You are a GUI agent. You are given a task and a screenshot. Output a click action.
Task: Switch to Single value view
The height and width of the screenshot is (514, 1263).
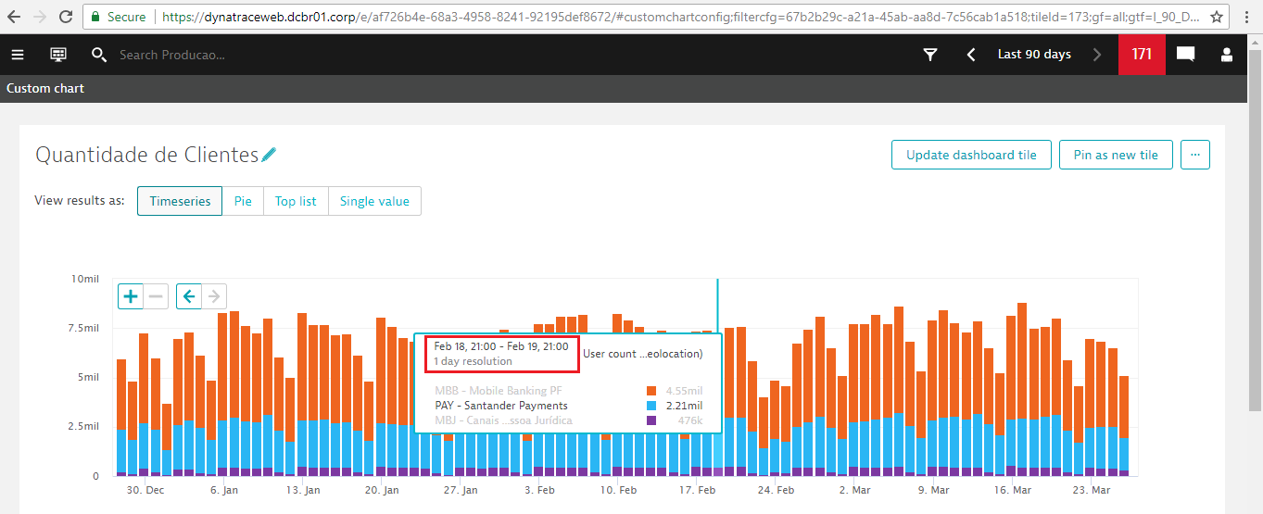point(374,201)
